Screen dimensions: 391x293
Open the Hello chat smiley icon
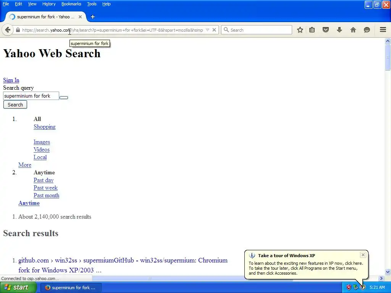coord(367,30)
